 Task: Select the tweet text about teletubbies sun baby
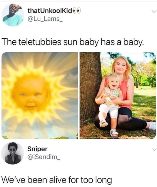[73, 42]
